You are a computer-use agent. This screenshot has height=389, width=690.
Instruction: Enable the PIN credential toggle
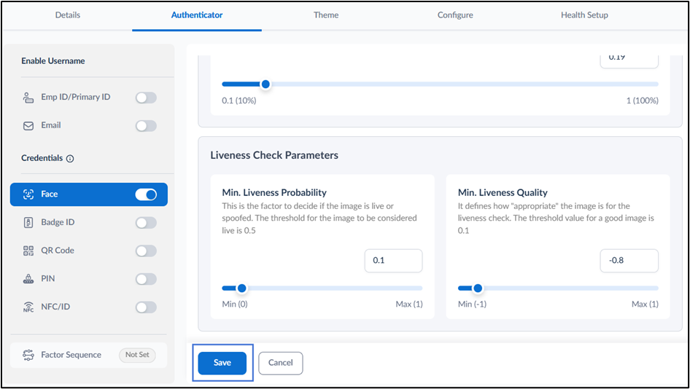(146, 279)
